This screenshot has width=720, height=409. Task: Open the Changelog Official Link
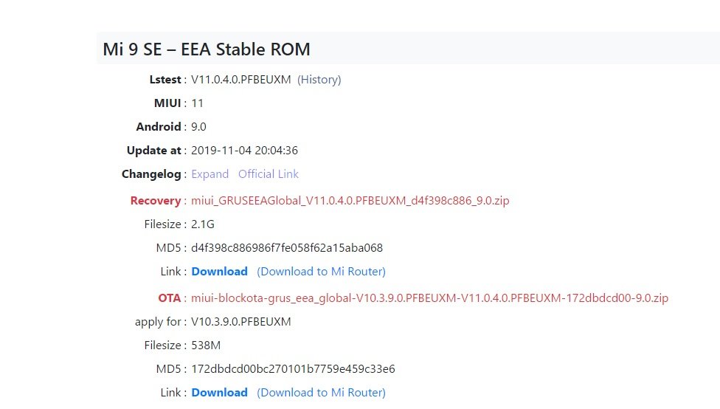(x=269, y=174)
